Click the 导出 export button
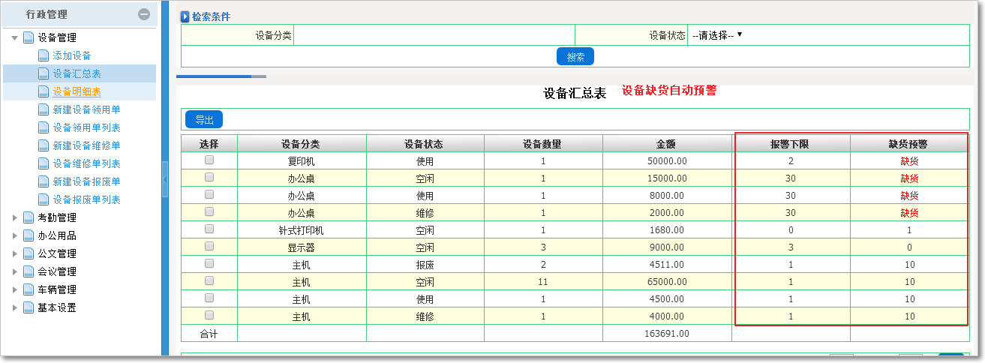 pos(204,118)
